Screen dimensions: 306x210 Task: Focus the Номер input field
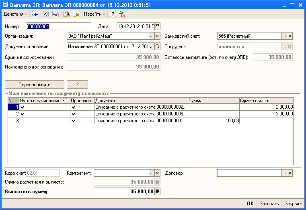point(59,26)
